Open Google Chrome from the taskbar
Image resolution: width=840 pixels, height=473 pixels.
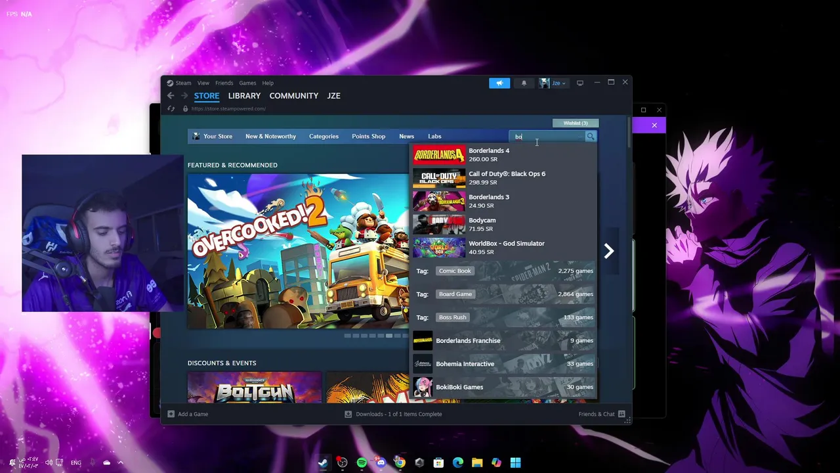tap(400, 462)
